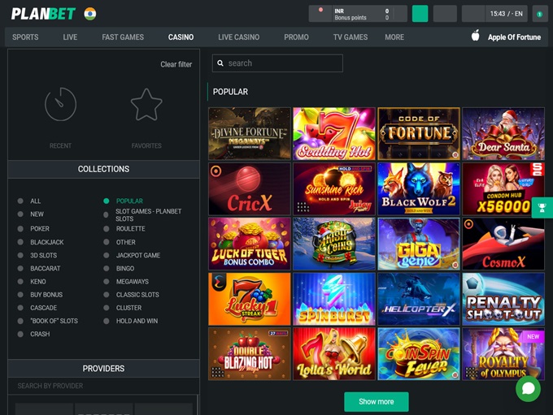The width and height of the screenshot is (553, 415).
Task: Open Luck of Tiger Bonus Combo
Action: click(x=250, y=244)
